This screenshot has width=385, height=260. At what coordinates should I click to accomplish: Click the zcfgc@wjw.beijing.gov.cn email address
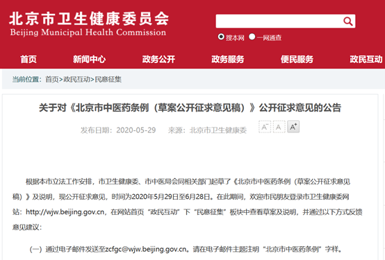pyautogui.click(x=146, y=249)
